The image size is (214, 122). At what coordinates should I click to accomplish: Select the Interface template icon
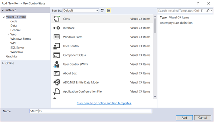(x=57, y=28)
